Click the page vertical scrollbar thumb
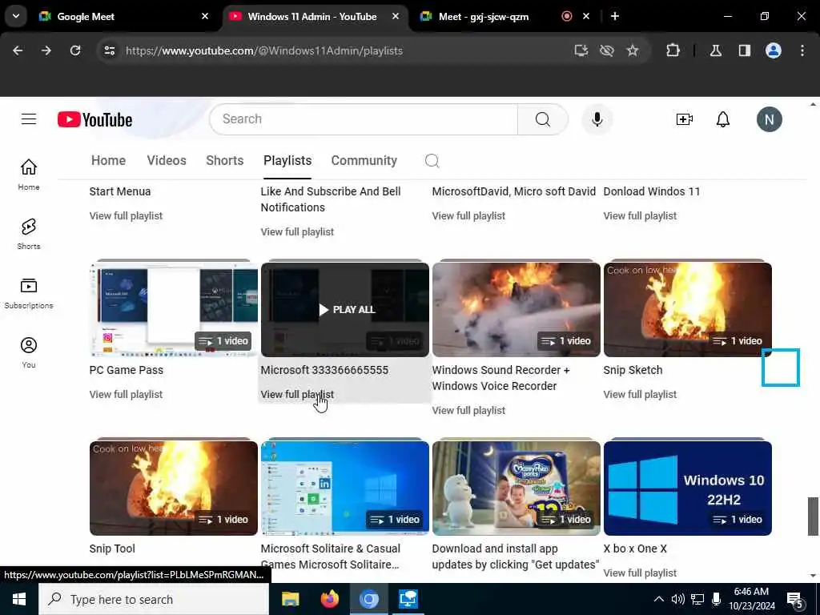Viewport: 820px width, 615px height. coord(813,517)
